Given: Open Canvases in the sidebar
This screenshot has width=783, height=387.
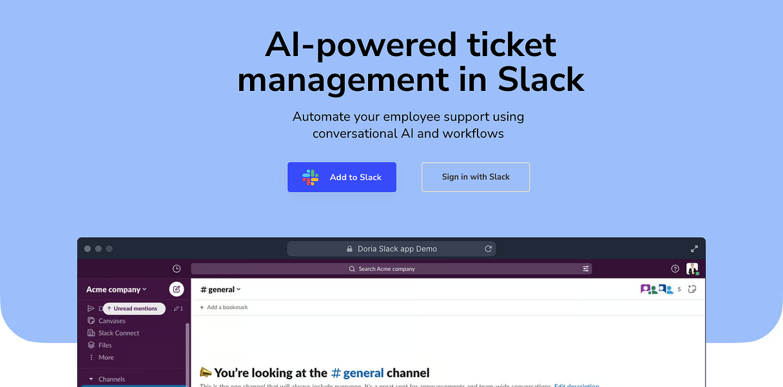Looking at the screenshot, I should click(112, 321).
